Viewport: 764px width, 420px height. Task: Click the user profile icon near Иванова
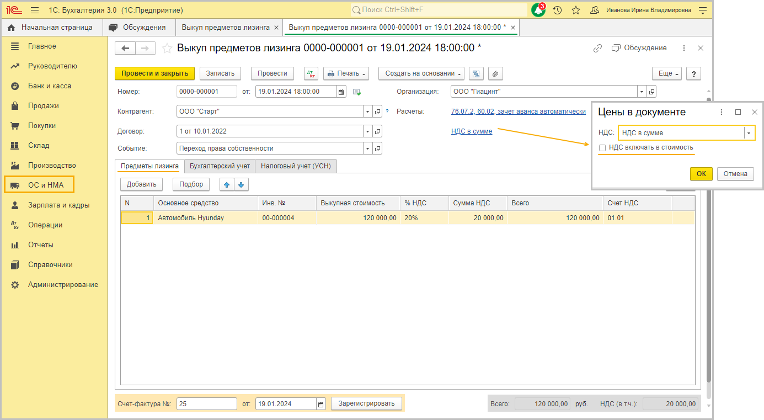pos(595,10)
